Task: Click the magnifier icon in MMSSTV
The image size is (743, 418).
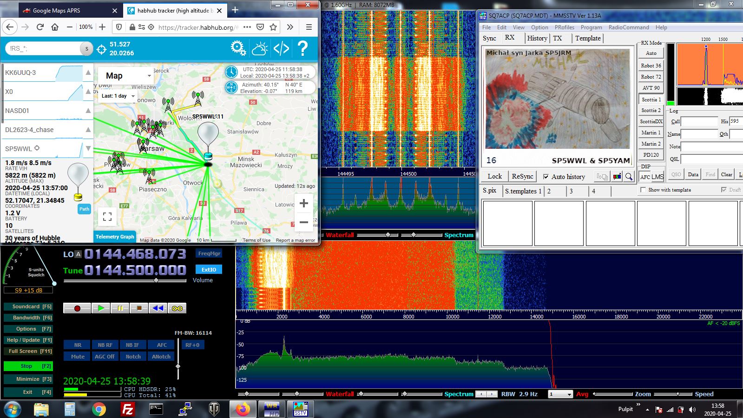Action: coord(629,177)
